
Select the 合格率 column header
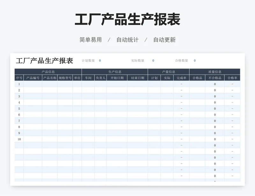(232, 78)
